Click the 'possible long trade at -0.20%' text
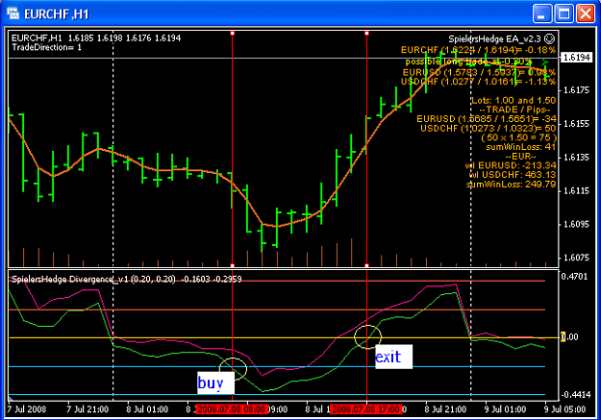This screenshot has height=420, width=601. click(x=468, y=62)
